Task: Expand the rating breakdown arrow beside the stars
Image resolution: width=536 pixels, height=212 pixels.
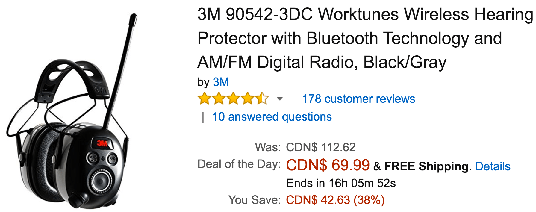Action: coord(280,99)
